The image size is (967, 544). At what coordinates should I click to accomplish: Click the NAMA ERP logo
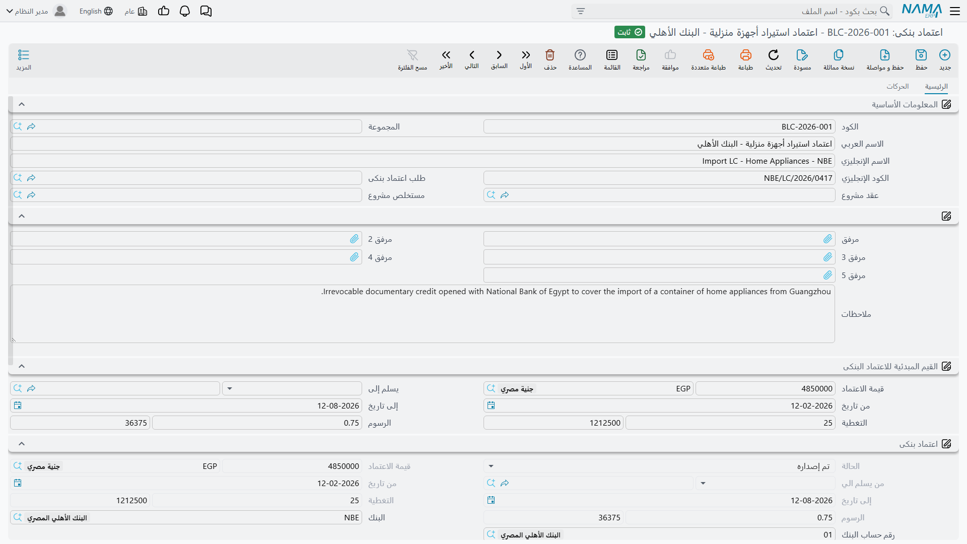click(x=922, y=11)
